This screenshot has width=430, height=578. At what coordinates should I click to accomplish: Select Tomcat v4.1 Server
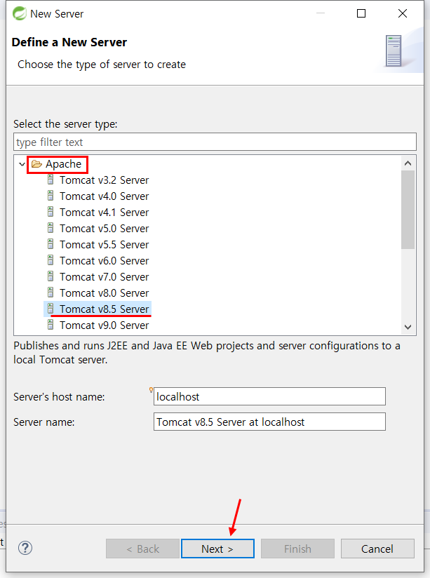click(104, 213)
